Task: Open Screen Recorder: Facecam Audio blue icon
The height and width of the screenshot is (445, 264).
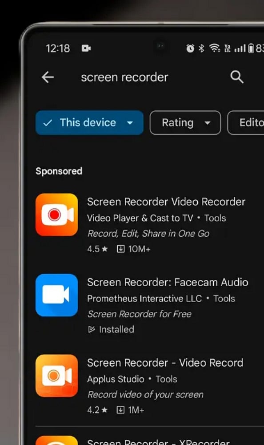Action: coord(57,295)
